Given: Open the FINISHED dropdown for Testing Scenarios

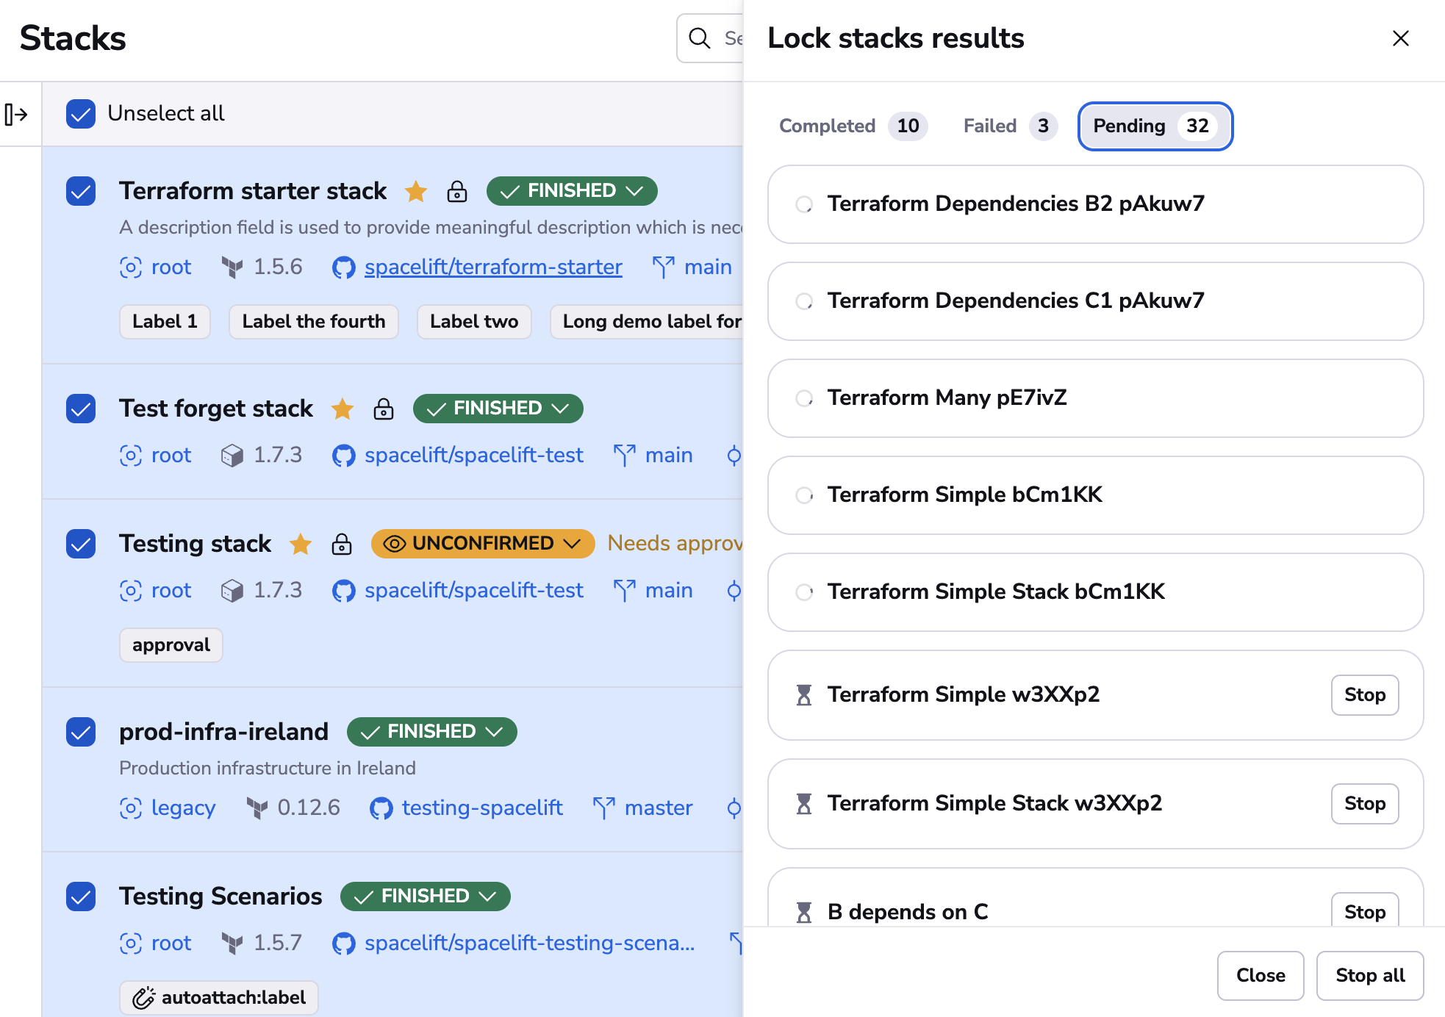Looking at the screenshot, I should point(425,896).
